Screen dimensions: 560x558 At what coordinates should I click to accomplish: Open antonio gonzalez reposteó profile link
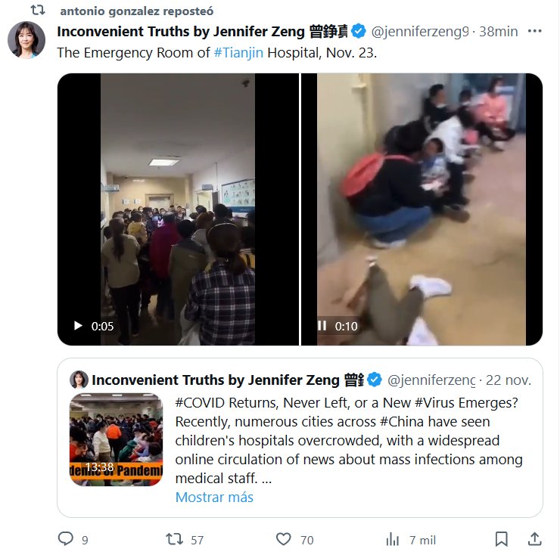click(x=136, y=11)
